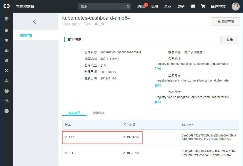Copy the 公网地址 registry address

[x=158, y=69]
